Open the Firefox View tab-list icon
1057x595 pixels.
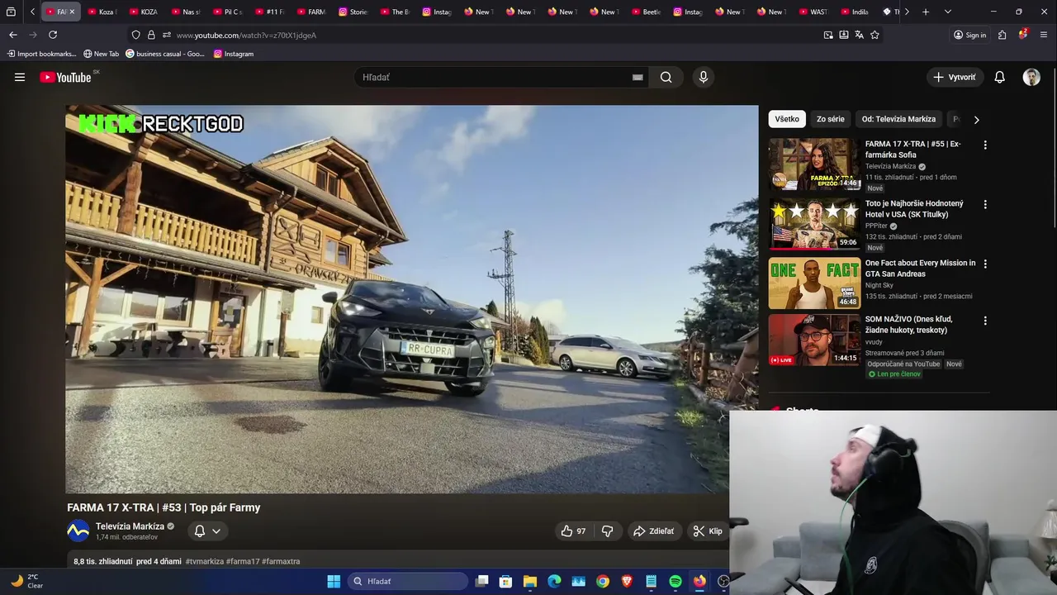(11, 12)
